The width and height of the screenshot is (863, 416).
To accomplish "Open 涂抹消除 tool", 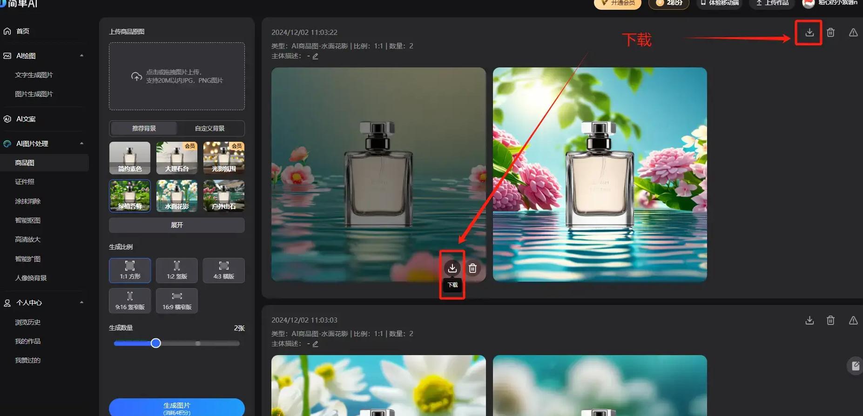I will point(28,201).
